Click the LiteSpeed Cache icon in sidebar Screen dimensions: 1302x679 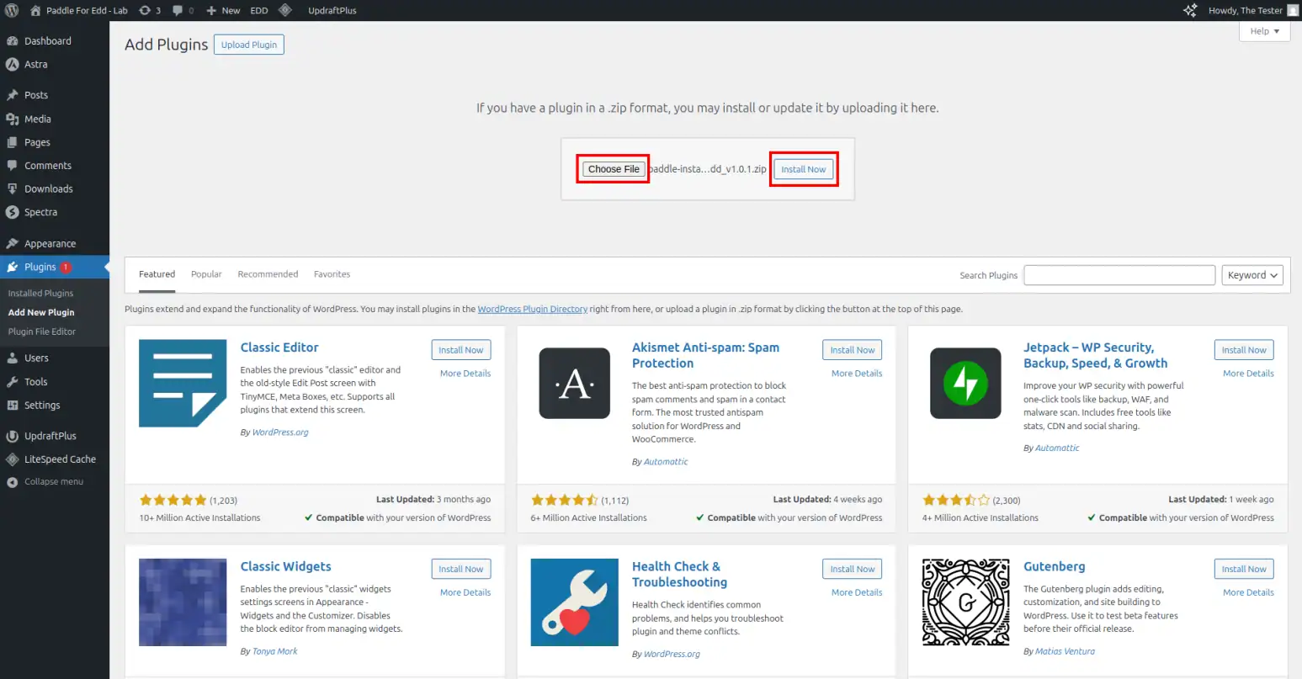(x=13, y=459)
